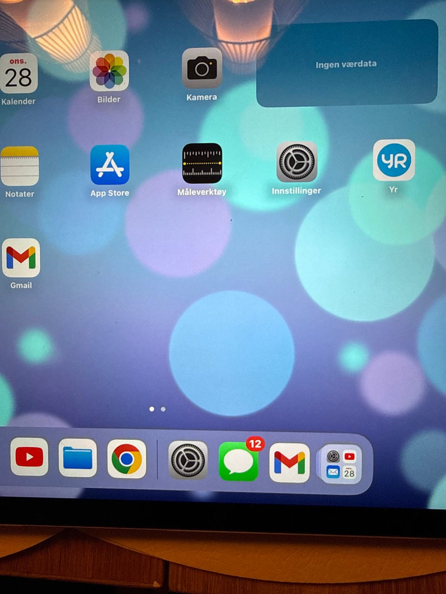Image resolution: width=446 pixels, height=594 pixels.
Task: Tap the Innstillinger label text
Action: (296, 191)
